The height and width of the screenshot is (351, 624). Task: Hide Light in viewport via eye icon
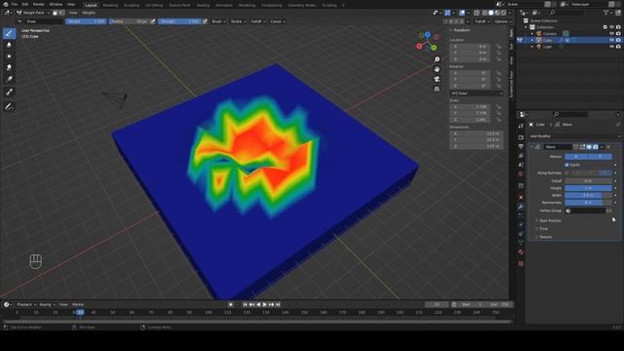611,46
